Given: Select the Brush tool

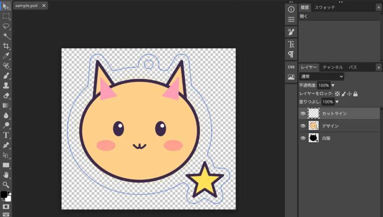Looking at the screenshot, I should point(6,76).
